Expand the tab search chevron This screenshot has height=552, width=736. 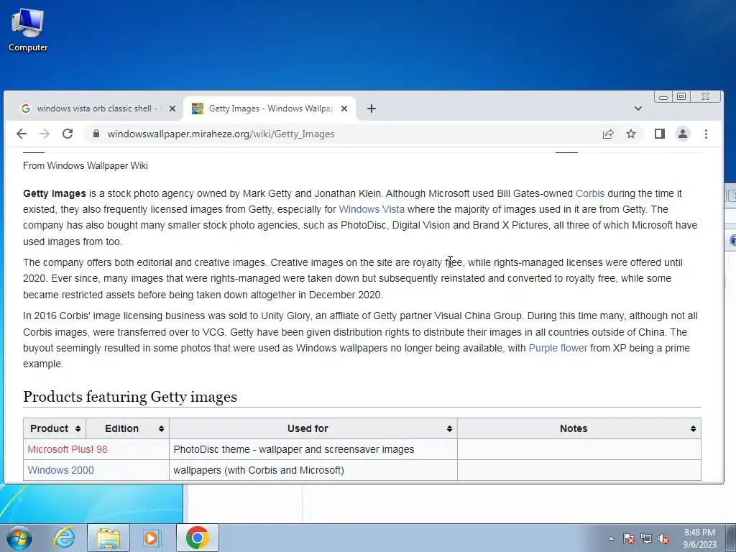638,109
